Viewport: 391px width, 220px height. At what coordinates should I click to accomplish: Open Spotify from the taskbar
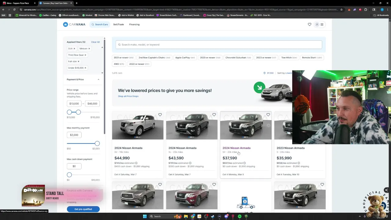tap(239, 216)
